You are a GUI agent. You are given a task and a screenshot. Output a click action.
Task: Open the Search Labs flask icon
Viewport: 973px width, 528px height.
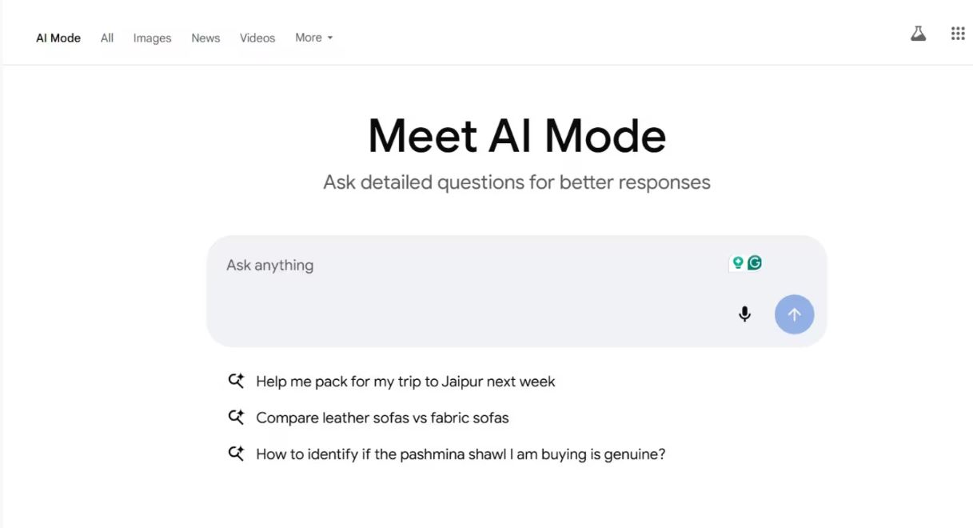pyautogui.click(x=918, y=34)
